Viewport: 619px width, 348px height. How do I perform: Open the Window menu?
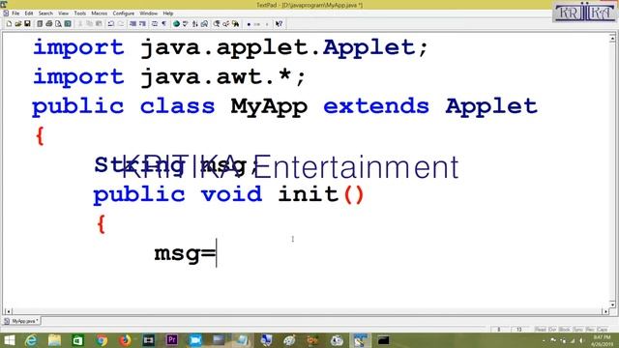pyautogui.click(x=148, y=13)
